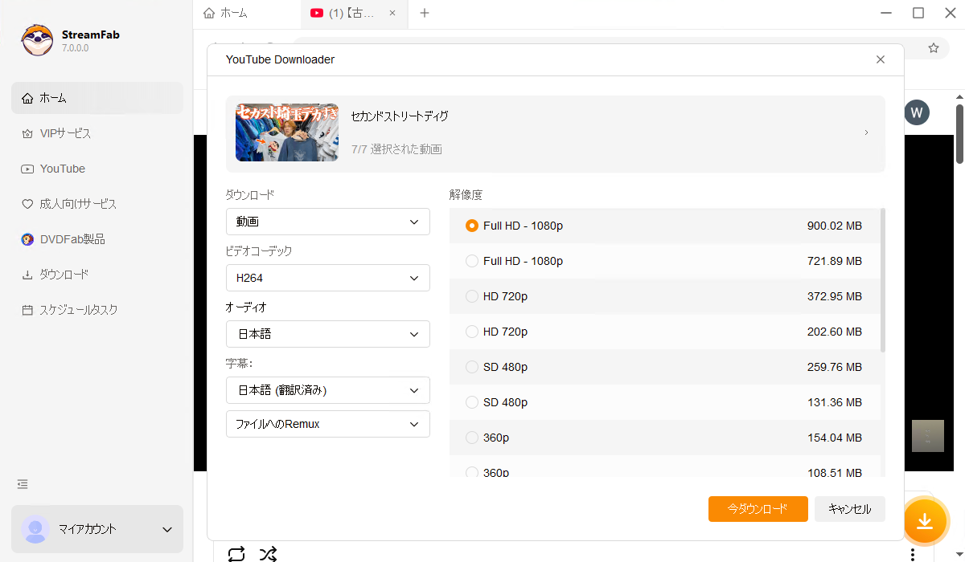
Task: Click the 今ダウンロード button
Action: point(758,509)
